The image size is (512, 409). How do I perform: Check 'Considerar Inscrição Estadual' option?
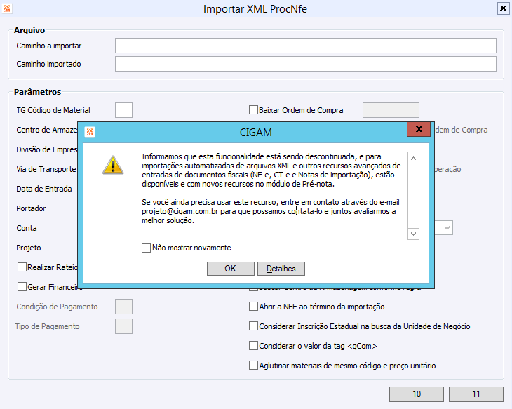click(253, 326)
